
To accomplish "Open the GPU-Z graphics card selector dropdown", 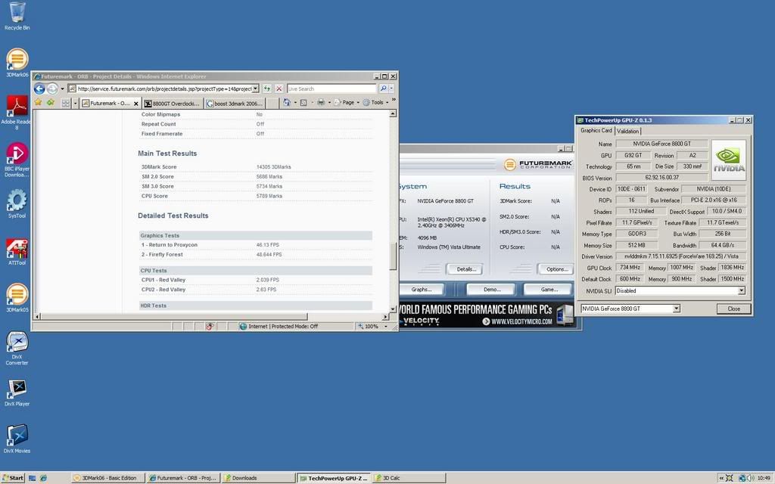I will [676, 309].
